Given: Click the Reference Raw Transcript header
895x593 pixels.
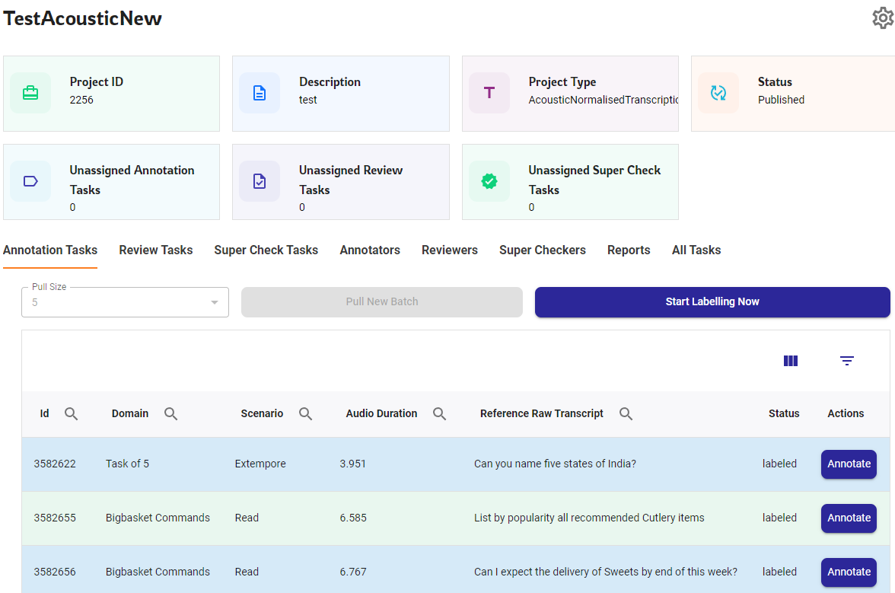Looking at the screenshot, I should 542,414.
